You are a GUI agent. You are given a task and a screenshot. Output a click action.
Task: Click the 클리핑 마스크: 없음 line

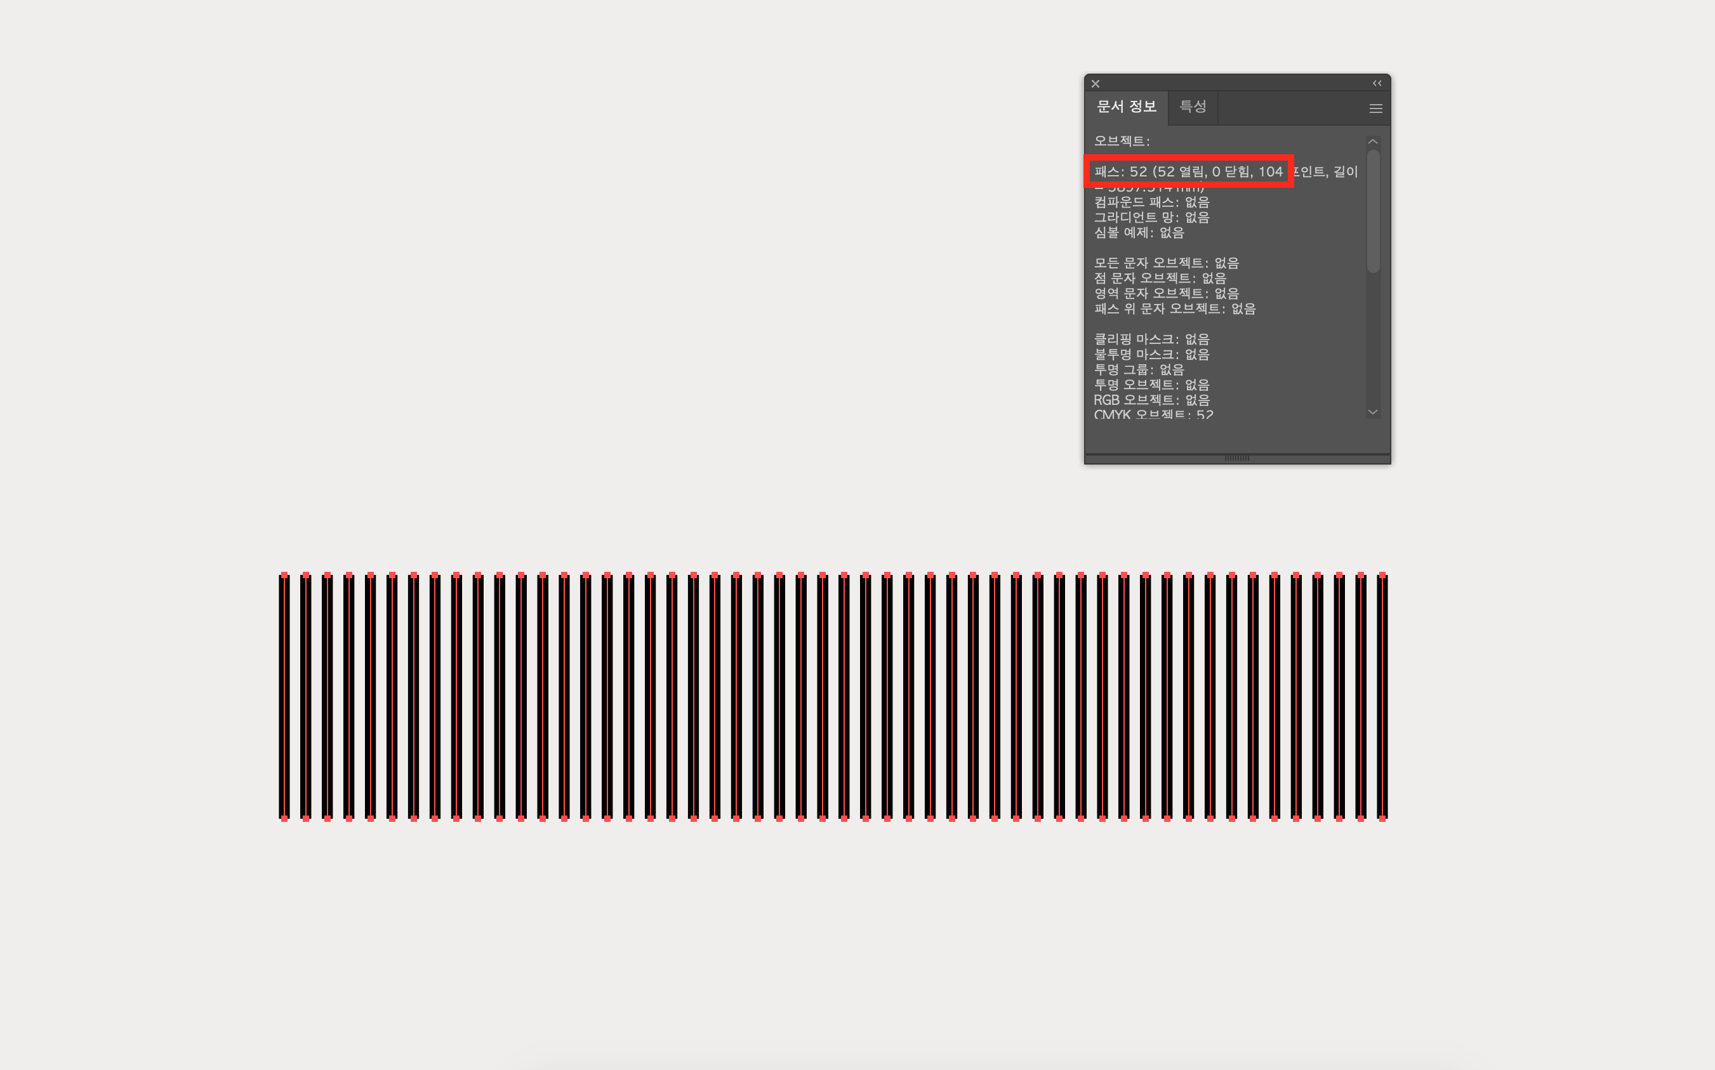(1151, 339)
